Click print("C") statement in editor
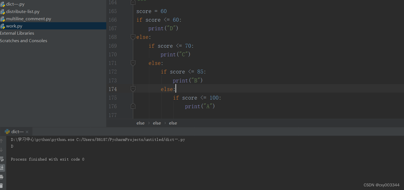The image size is (404, 190). [175, 55]
